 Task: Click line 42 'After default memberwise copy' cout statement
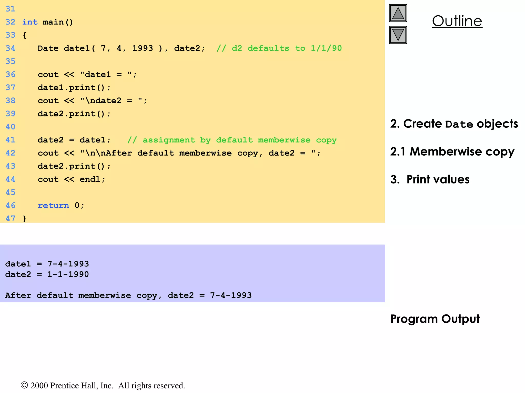tap(179, 153)
